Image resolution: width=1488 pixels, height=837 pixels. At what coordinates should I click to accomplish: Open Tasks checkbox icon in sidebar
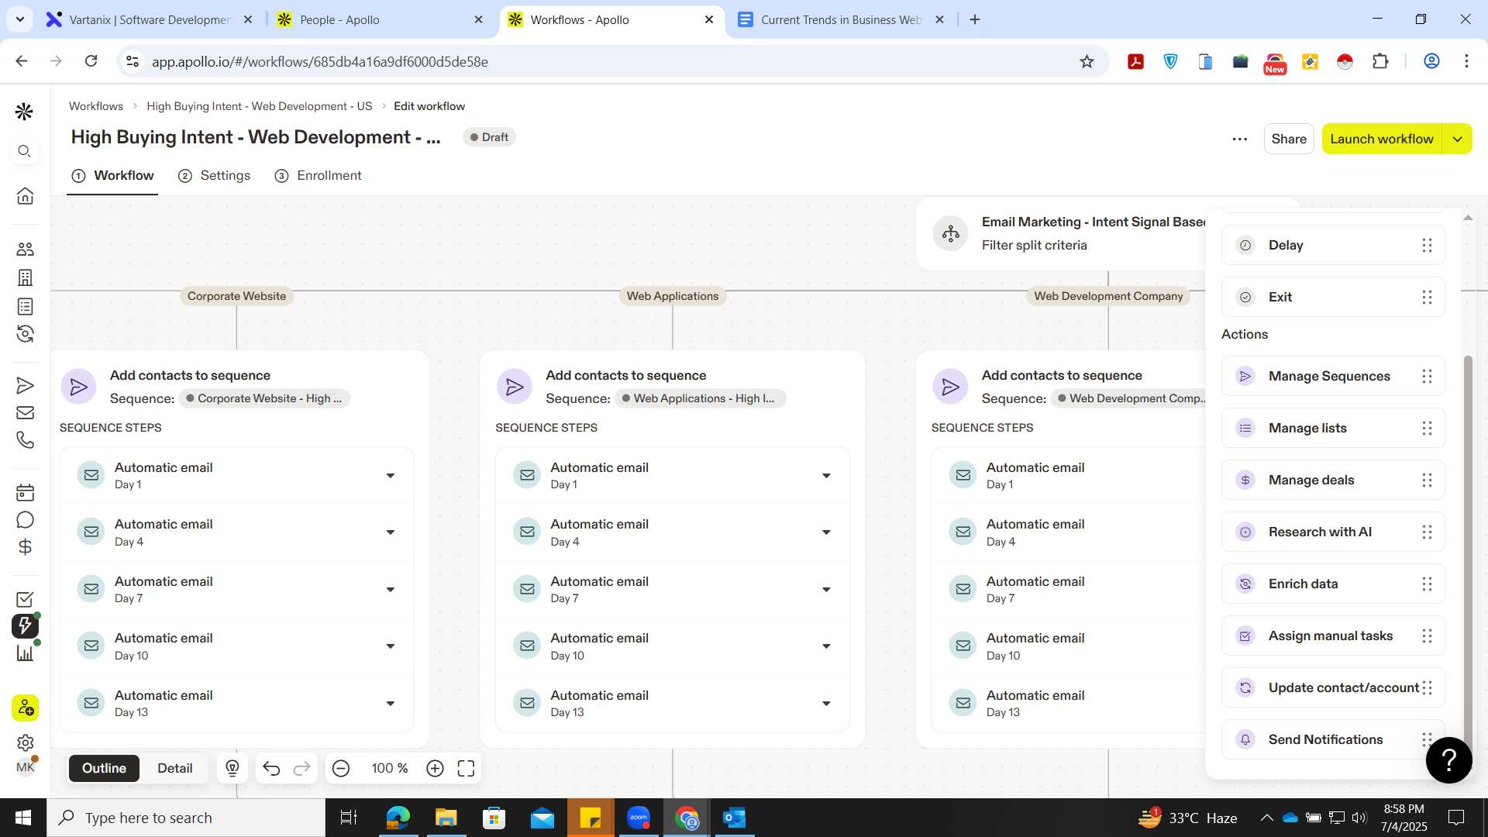pos(25,599)
